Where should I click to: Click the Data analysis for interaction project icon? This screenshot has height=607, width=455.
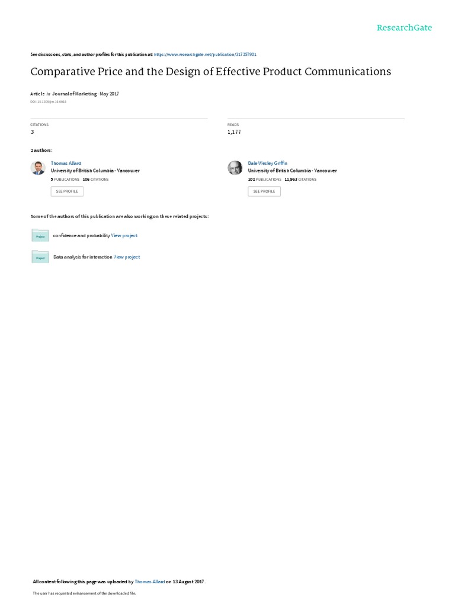click(x=40, y=257)
